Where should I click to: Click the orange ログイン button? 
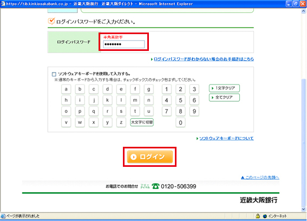pos(150,157)
